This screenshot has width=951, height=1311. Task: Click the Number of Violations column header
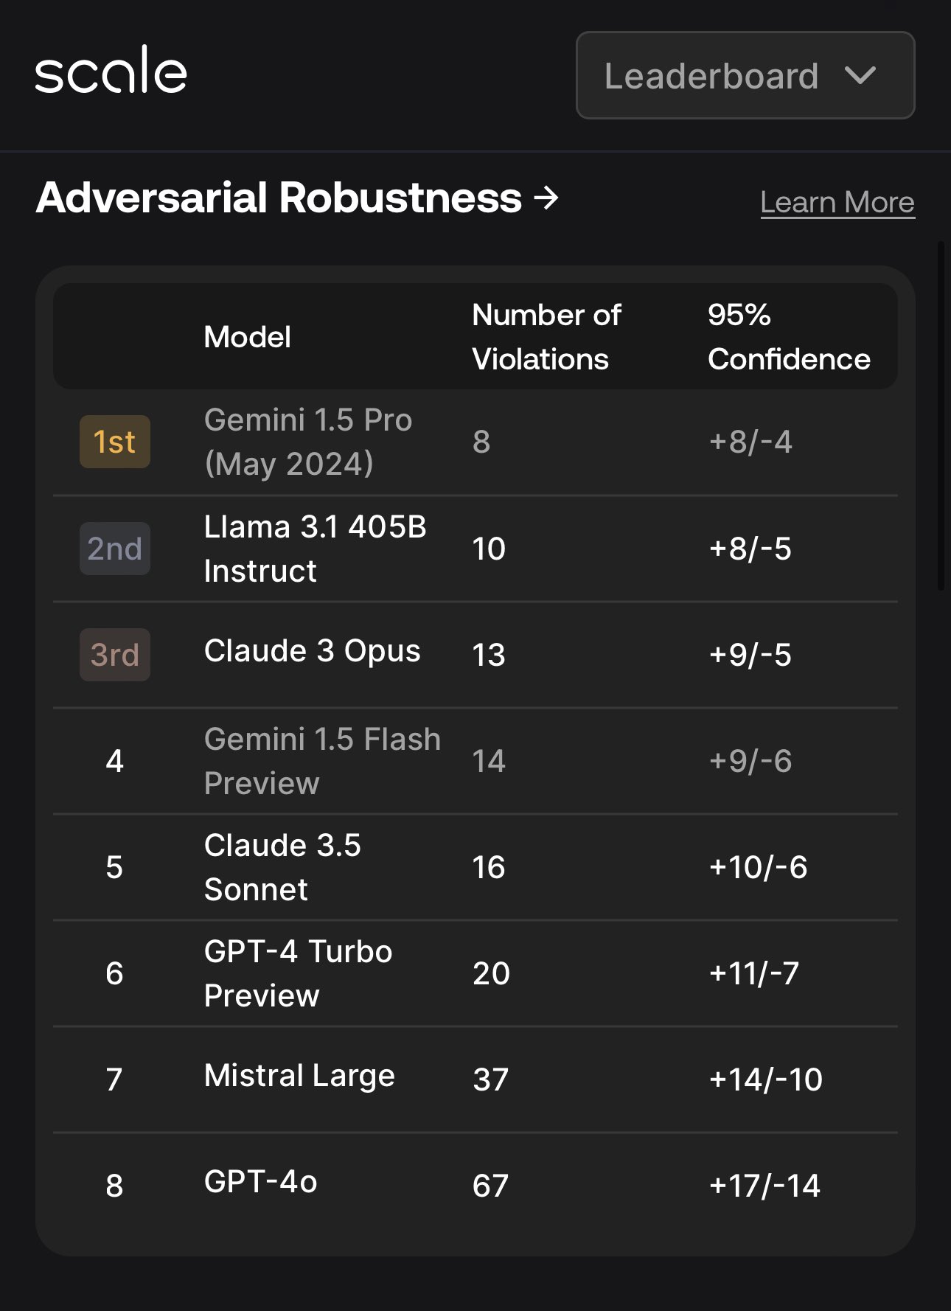(x=547, y=337)
